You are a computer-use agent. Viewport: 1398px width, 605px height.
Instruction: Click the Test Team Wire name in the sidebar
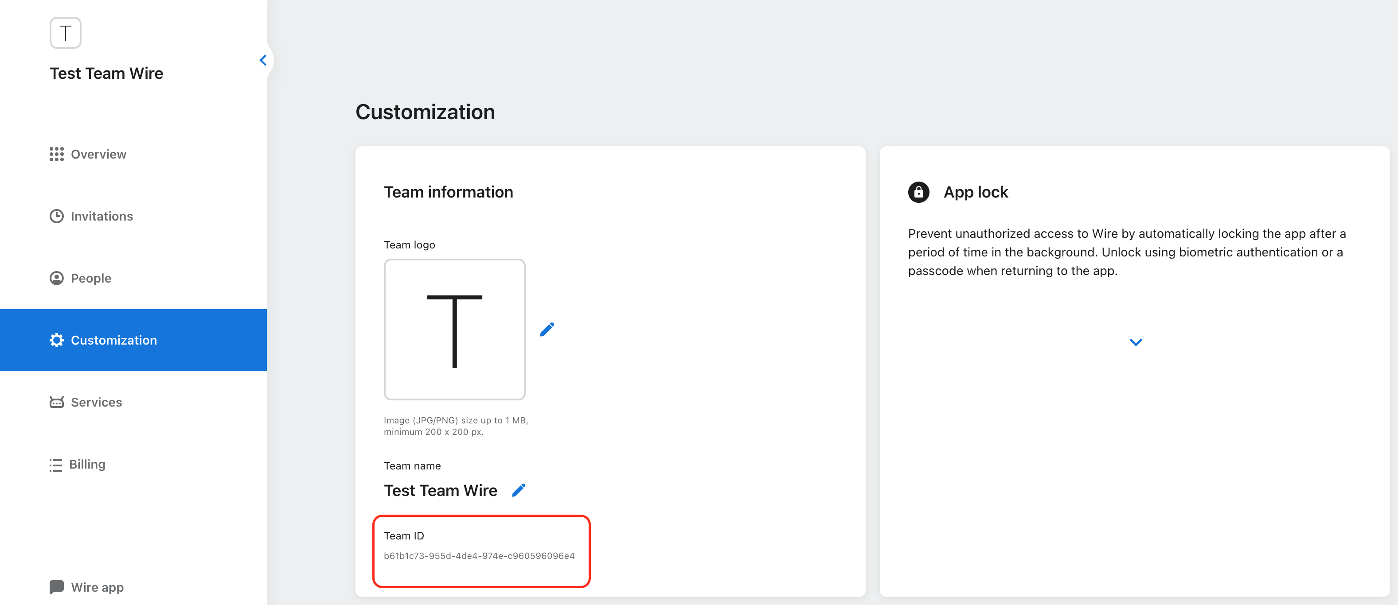click(x=106, y=73)
